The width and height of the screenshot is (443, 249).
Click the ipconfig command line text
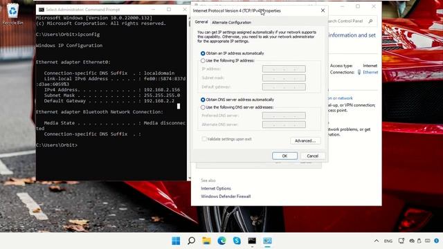[x=68, y=35]
